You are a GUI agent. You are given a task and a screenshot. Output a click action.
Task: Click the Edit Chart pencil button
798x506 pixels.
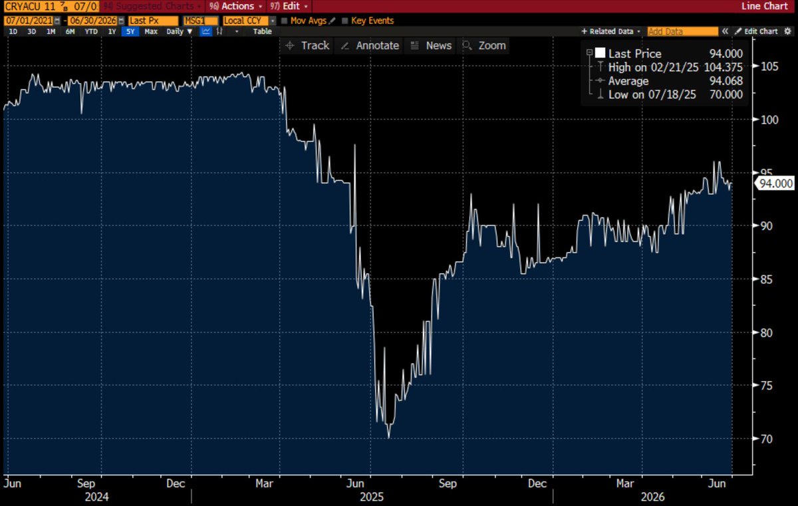pos(757,31)
